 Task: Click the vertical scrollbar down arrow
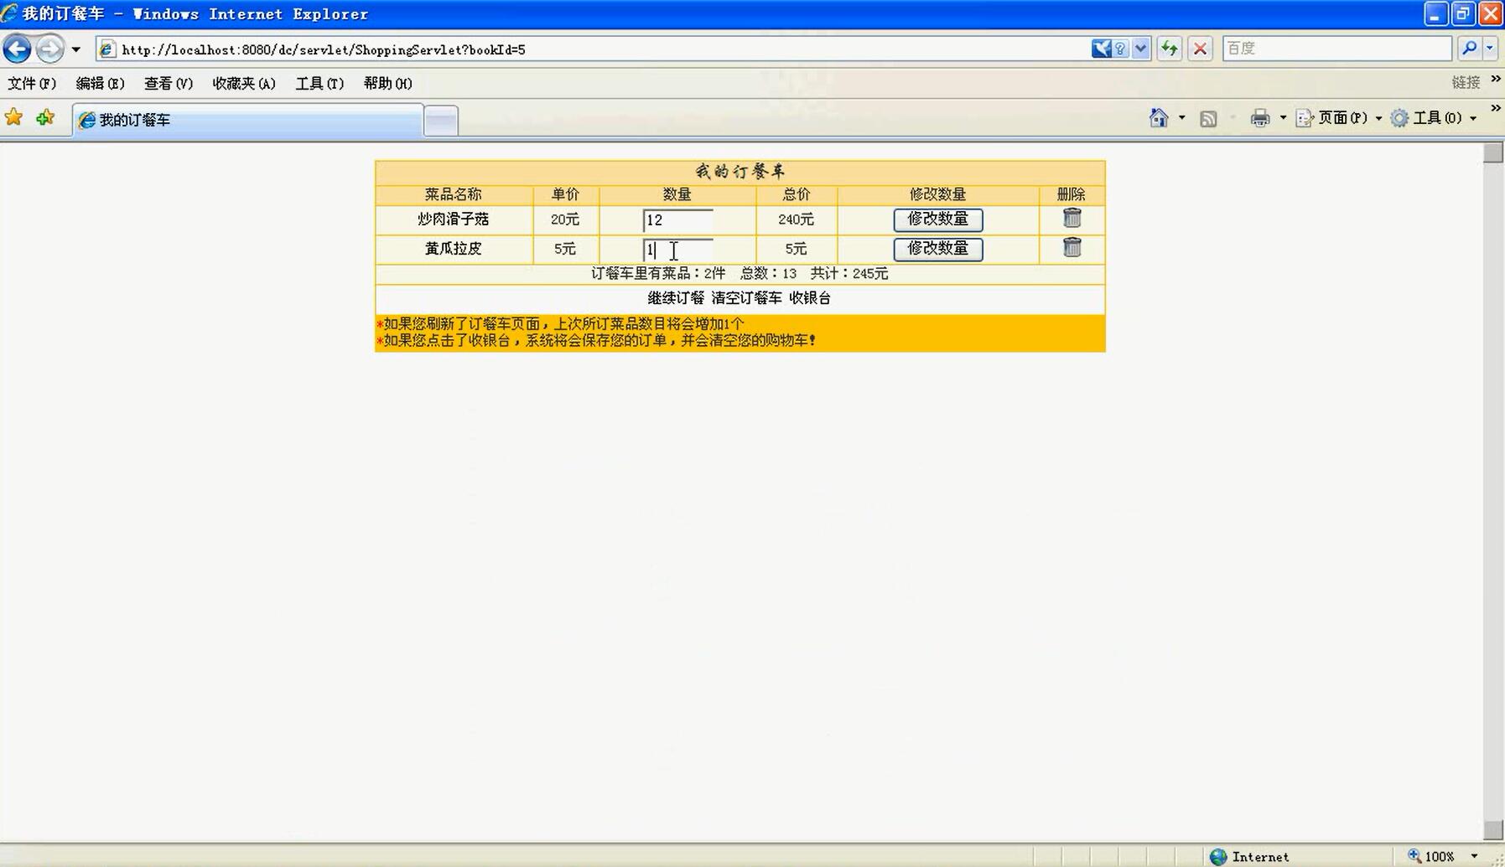coord(1493,829)
